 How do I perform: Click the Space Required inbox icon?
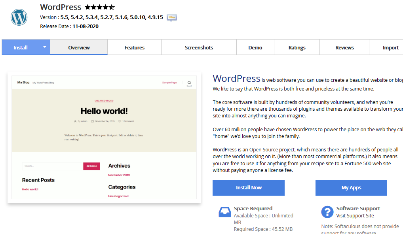click(224, 212)
